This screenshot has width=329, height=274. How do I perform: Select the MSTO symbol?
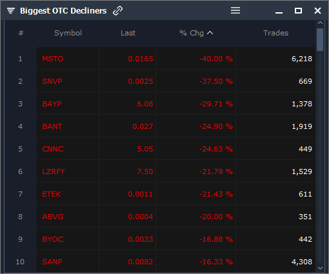(53, 59)
